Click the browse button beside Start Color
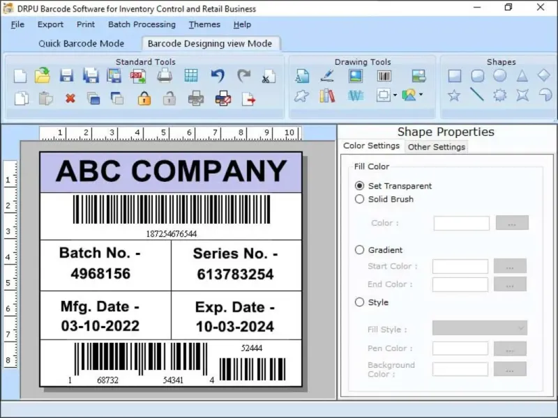558x418 pixels. click(510, 266)
